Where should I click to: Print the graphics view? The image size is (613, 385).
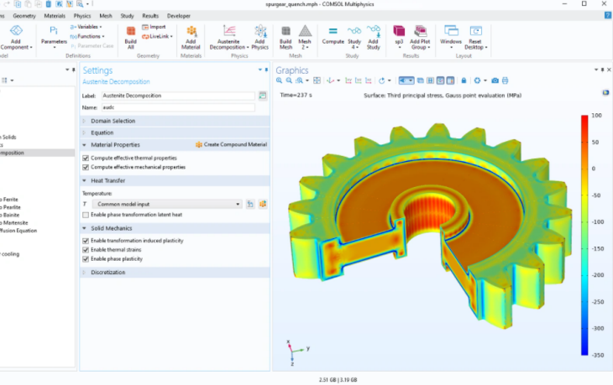pos(506,81)
